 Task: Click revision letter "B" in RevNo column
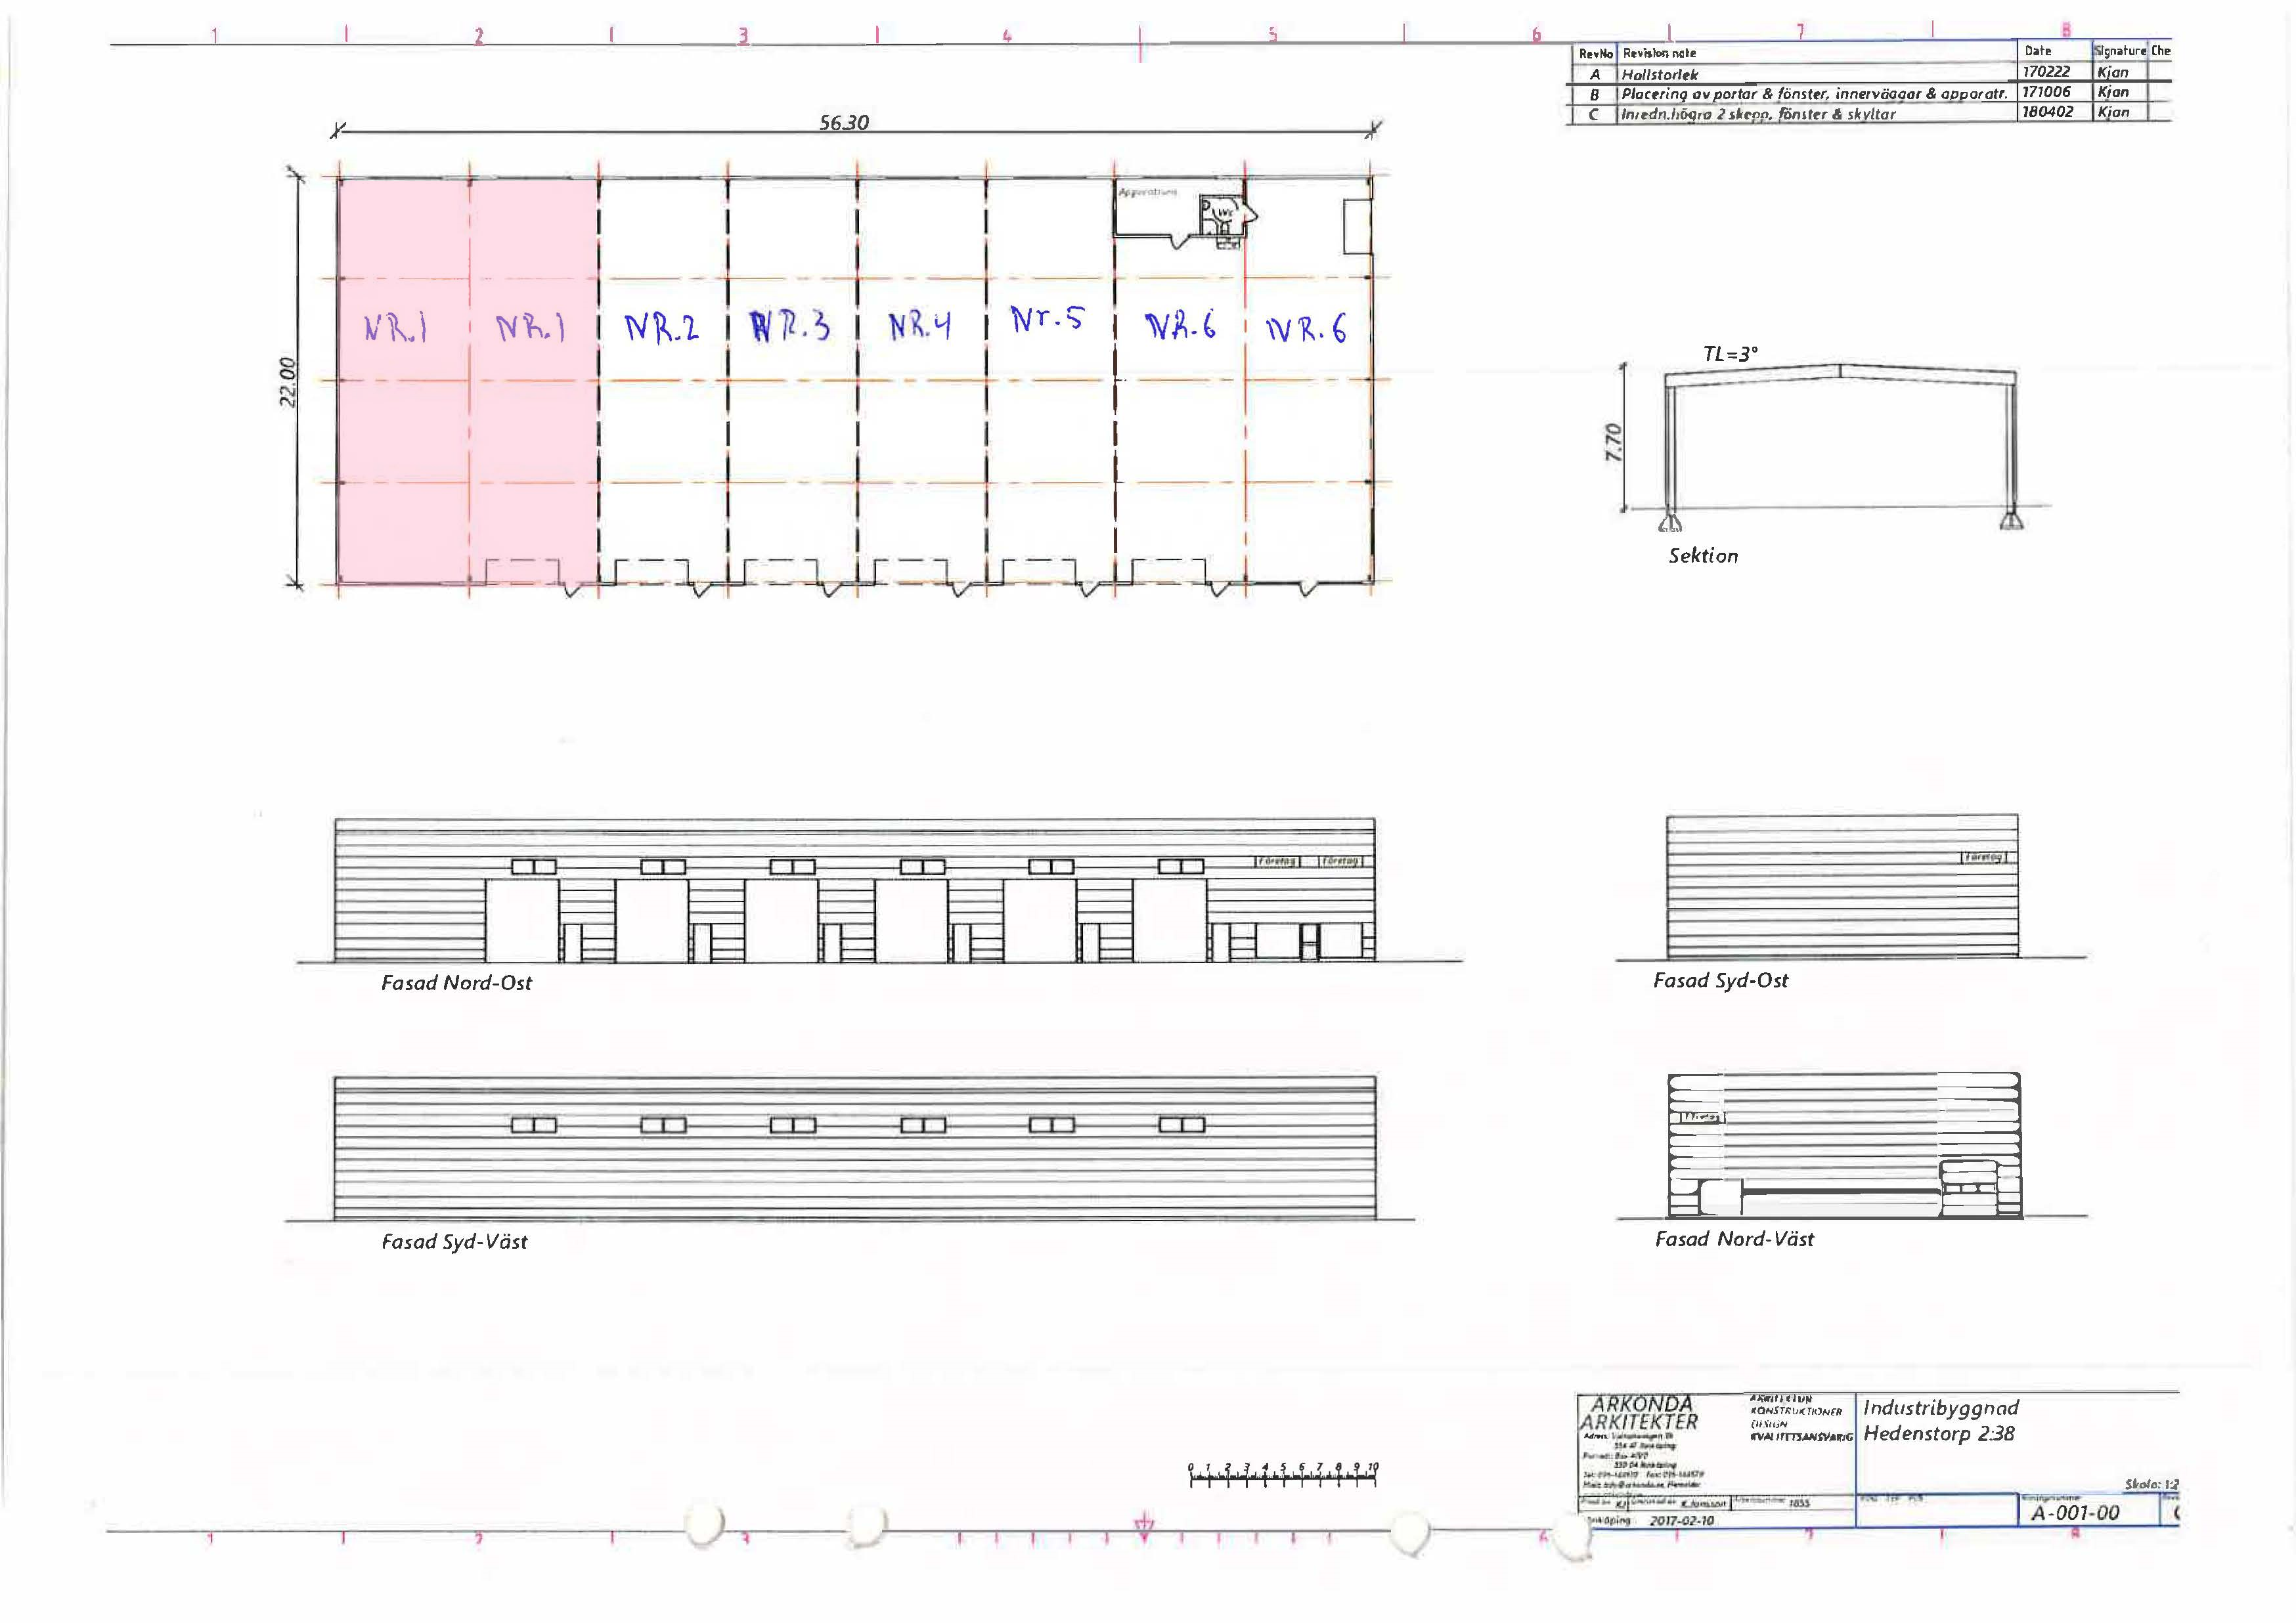click(1596, 95)
